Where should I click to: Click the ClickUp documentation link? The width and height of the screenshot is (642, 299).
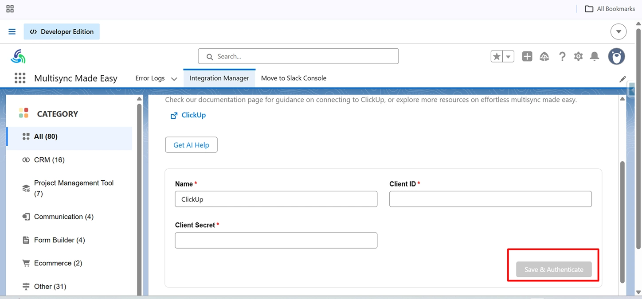pyautogui.click(x=194, y=115)
